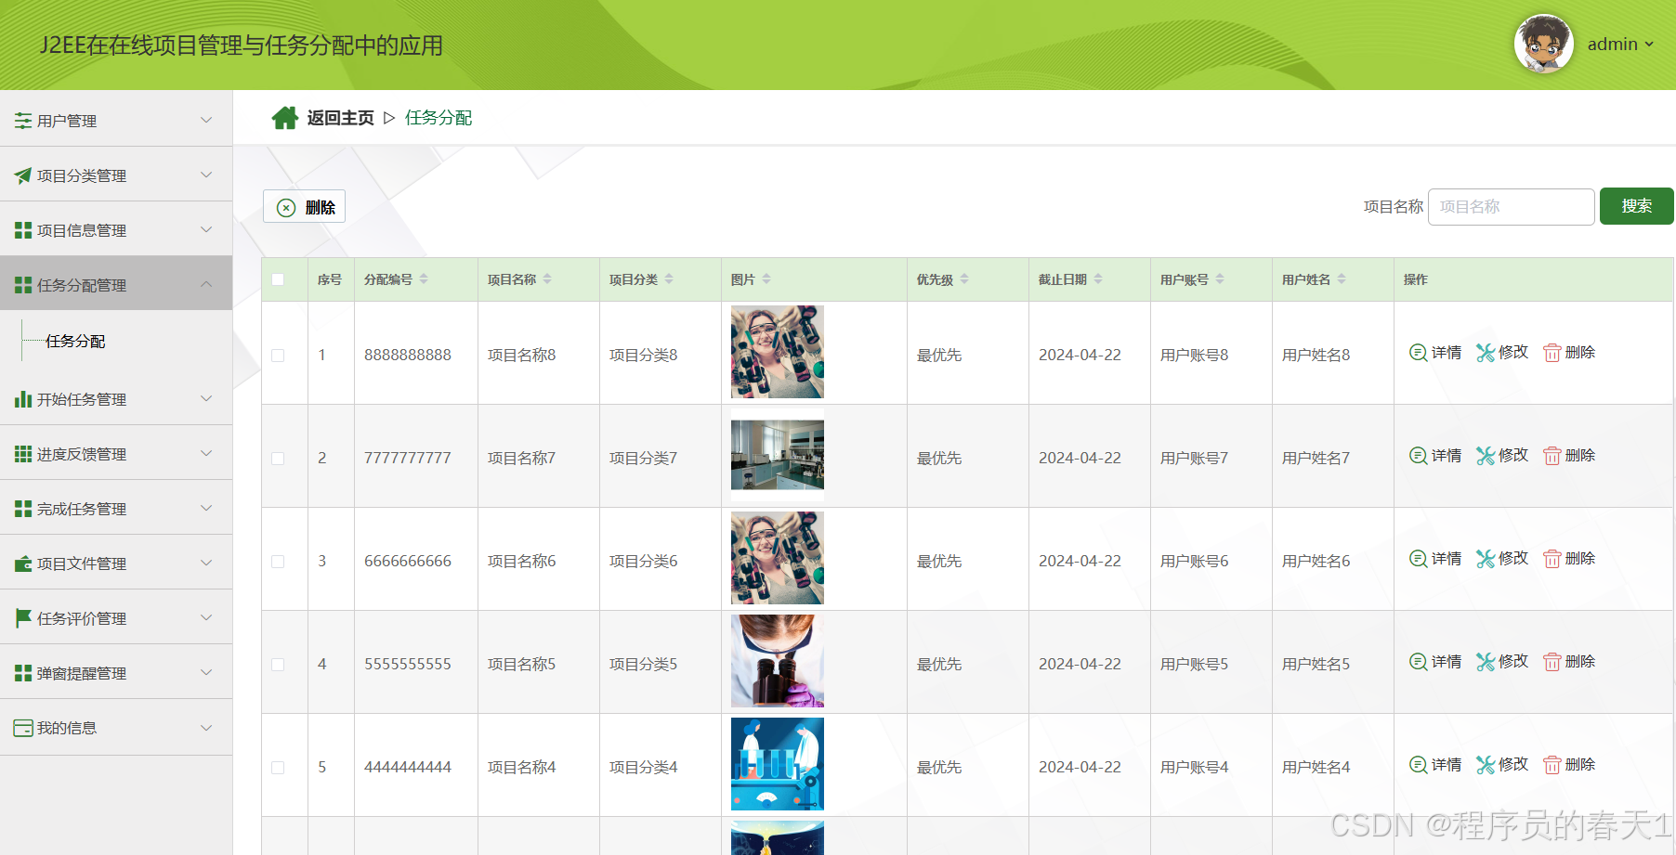Collapse the 任务分配管理 menu chevron

[206, 284]
